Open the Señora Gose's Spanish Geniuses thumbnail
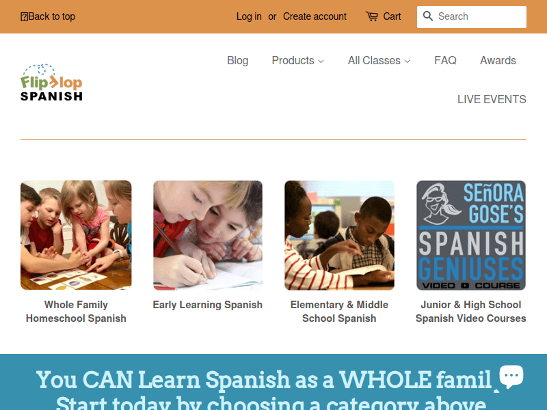This screenshot has width=547, height=410. coord(471,235)
